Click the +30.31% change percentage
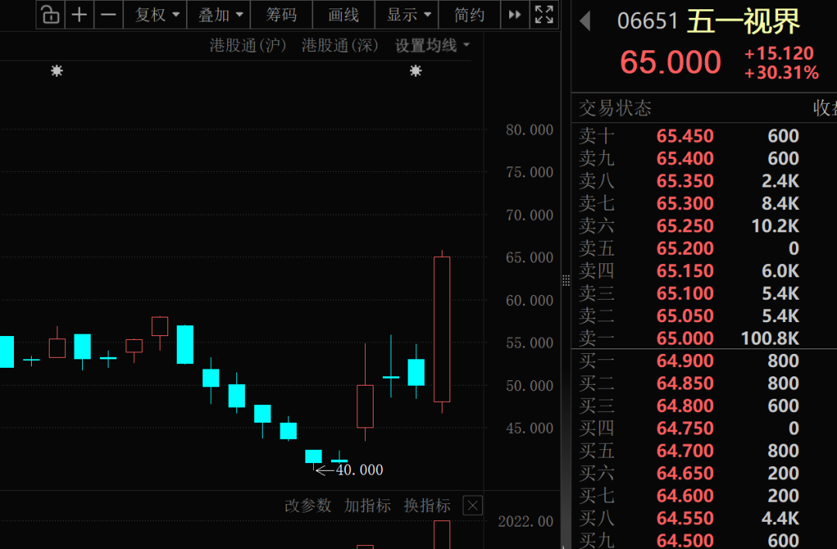The width and height of the screenshot is (837, 549). pyautogui.click(x=781, y=73)
